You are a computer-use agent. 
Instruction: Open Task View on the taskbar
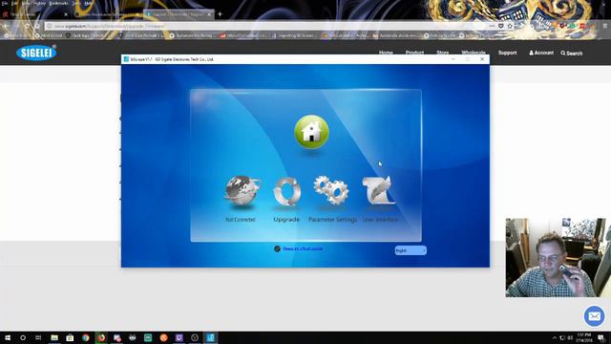point(38,337)
